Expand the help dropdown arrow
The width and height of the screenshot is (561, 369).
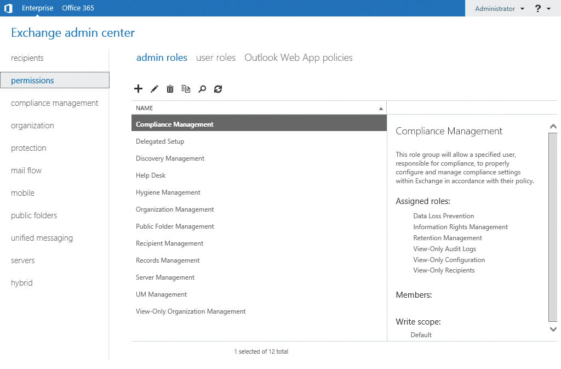[x=548, y=8]
